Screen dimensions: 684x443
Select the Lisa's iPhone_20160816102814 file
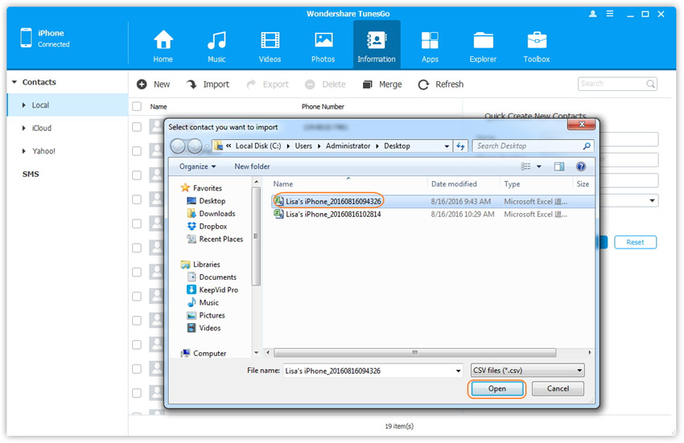click(x=333, y=215)
